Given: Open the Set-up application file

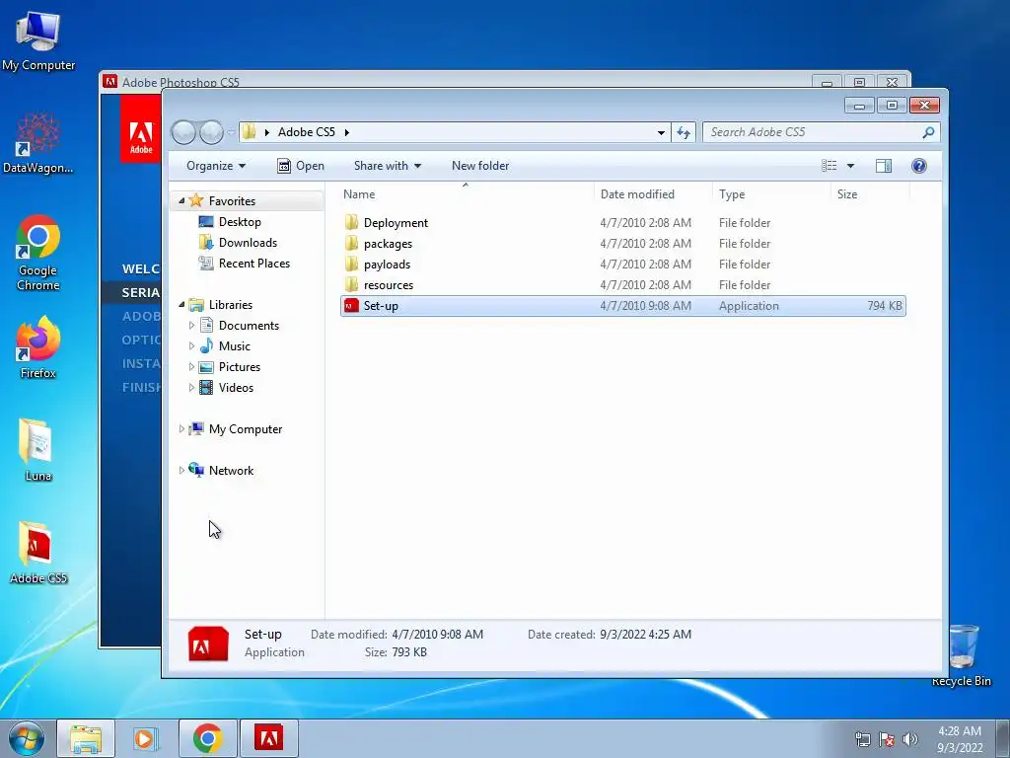Looking at the screenshot, I should [623, 306].
